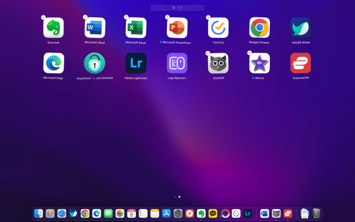The width and height of the screenshot is (355, 222).
Task: Open Finder from the Dock
Action: (39, 214)
